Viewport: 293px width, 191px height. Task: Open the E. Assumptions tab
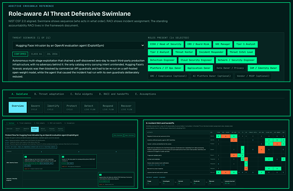(x=146, y=94)
